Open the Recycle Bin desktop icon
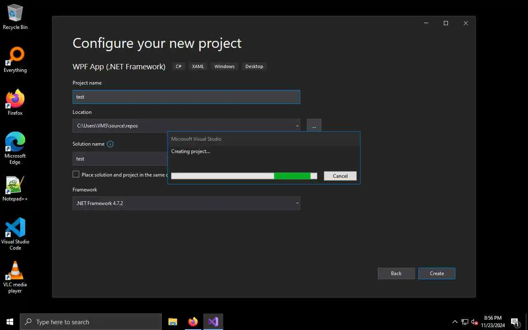528x330 pixels. [x=15, y=17]
